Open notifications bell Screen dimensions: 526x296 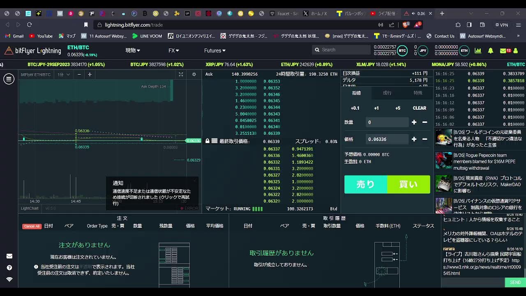click(x=491, y=51)
